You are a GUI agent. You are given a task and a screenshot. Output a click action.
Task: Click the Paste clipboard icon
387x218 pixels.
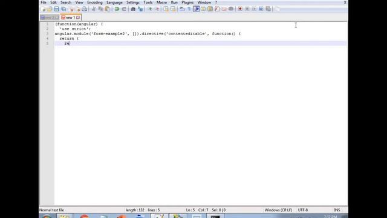(108, 9)
